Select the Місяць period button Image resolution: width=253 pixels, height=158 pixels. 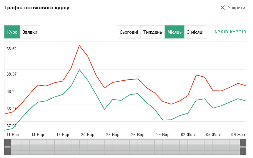[174, 32]
